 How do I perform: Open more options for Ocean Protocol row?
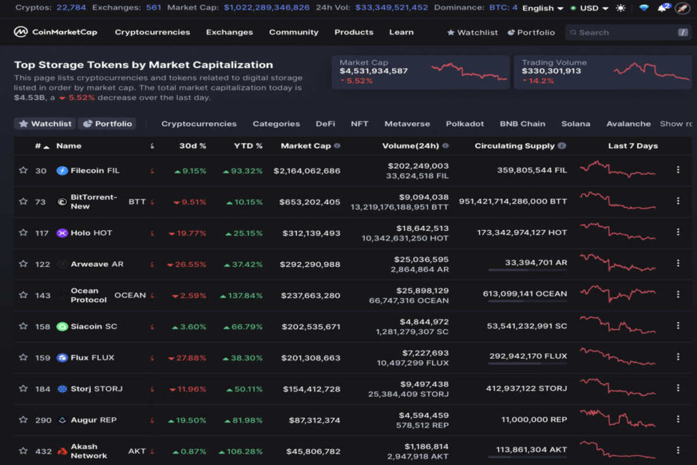point(678,294)
